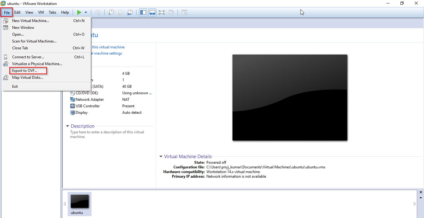Viewport: 424px width, 218px height.
Task: Click the Map Virtual Disks menu icon
Action: click(x=6, y=78)
